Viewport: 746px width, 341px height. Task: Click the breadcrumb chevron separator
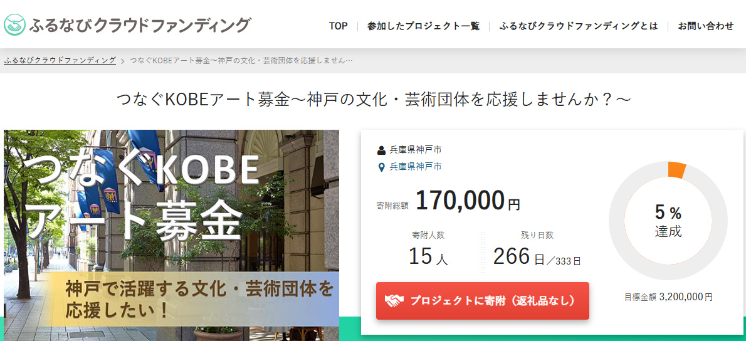tap(123, 61)
